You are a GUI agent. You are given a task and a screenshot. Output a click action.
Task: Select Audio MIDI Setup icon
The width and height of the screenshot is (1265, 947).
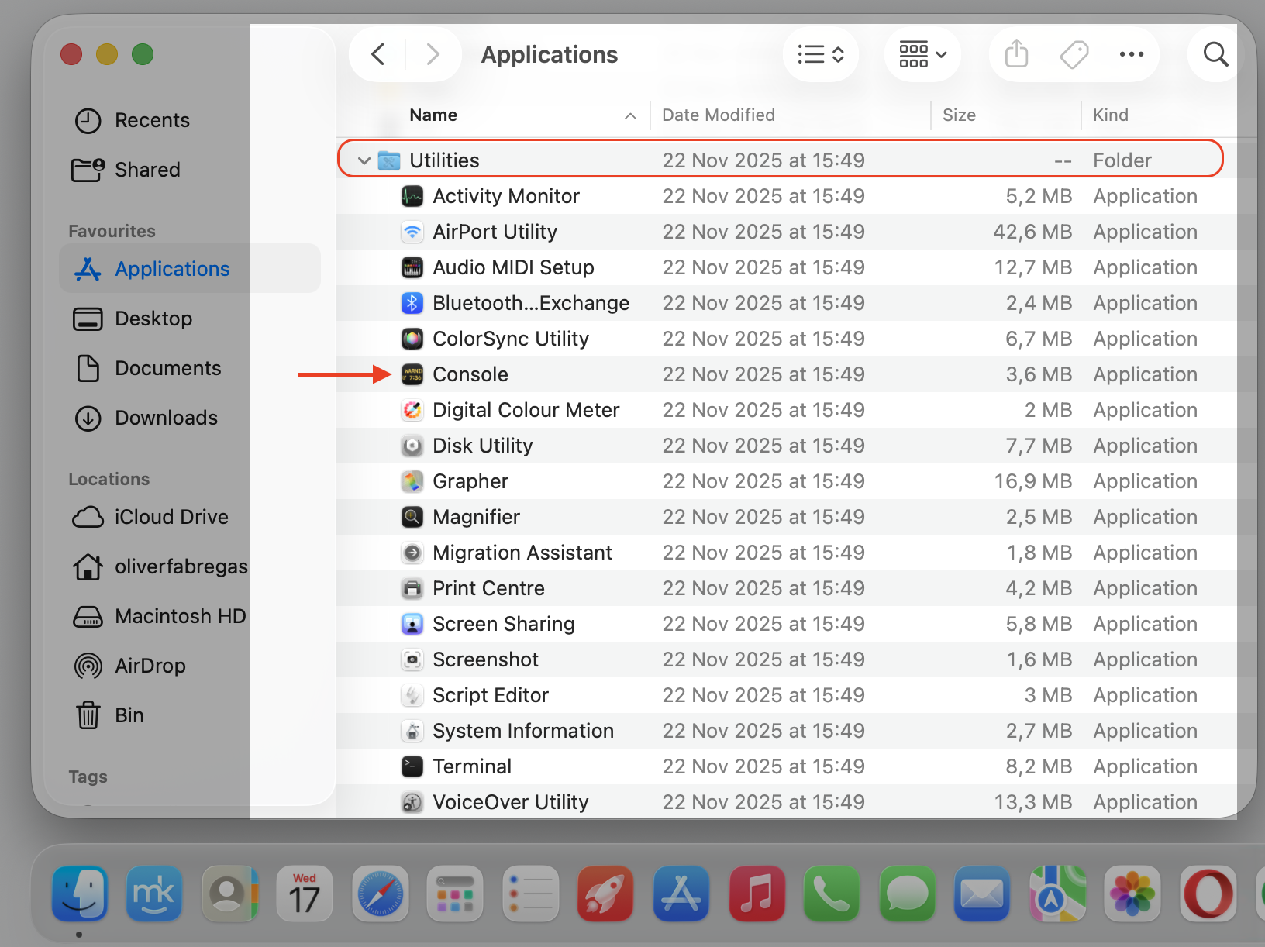tap(412, 267)
